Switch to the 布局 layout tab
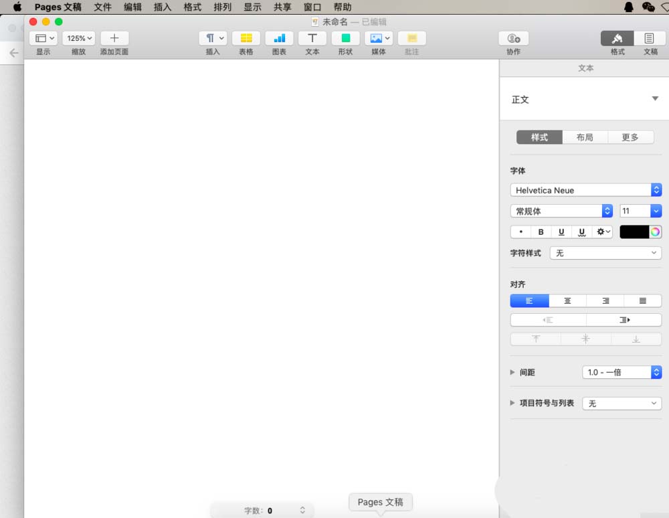This screenshot has height=518, width=669. click(585, 137)
